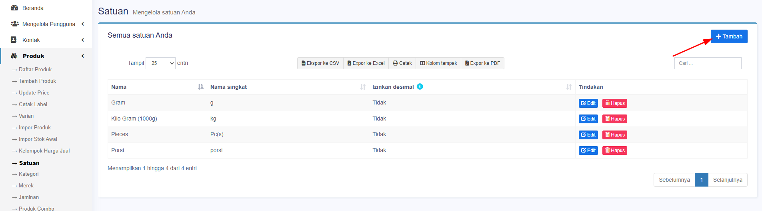Open Tambah Produk menu item
The height and width of the screenshot is (211, 762).
tap(37, 81)
